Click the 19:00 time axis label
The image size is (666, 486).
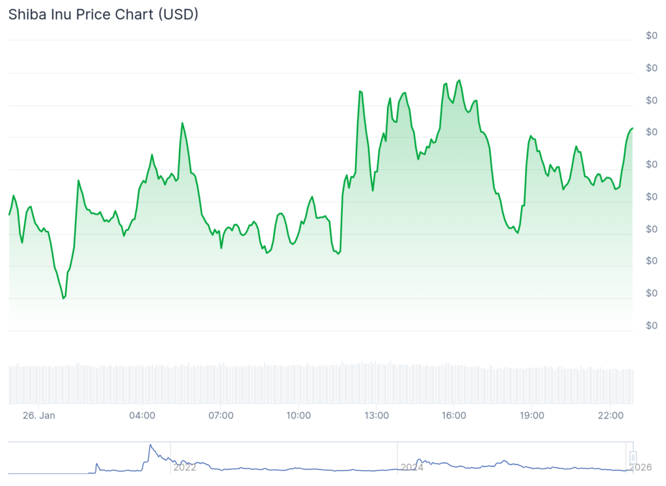(532, 415)
